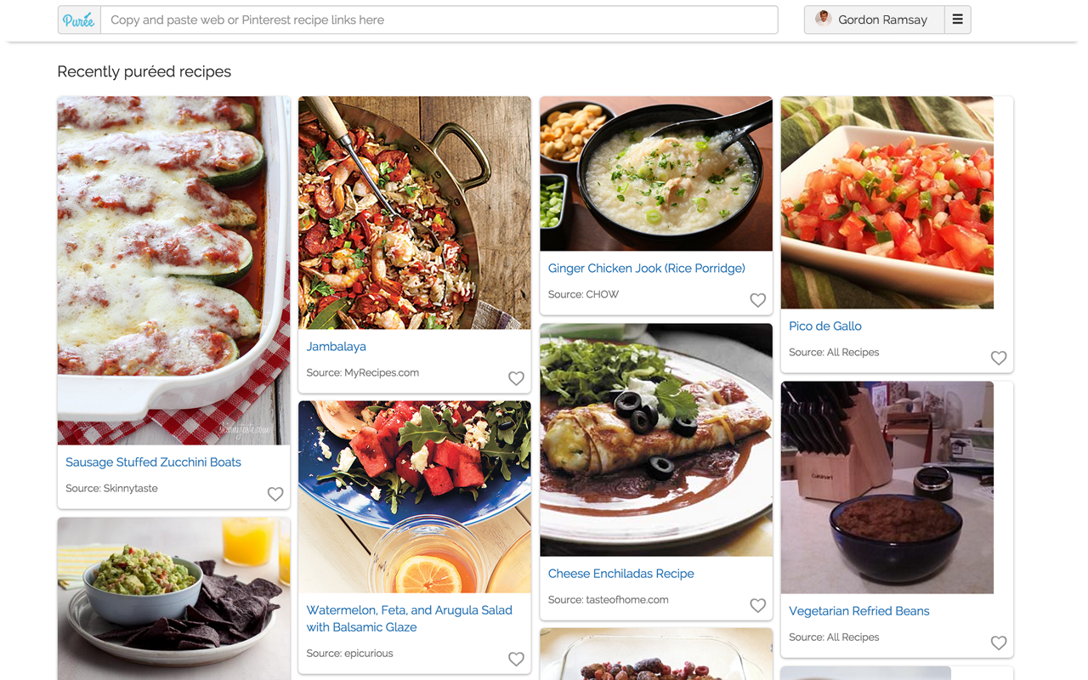Image resolution: width=1088 pixels, height=680 pixels.
Task: Open the Ginger Chicken Jook (Rice Porridge) link
Action: (x=646, y=269)
